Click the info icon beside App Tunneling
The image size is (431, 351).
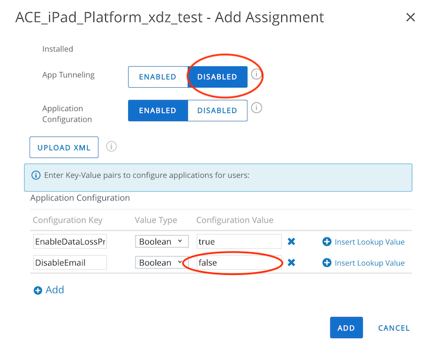(256, 74)
